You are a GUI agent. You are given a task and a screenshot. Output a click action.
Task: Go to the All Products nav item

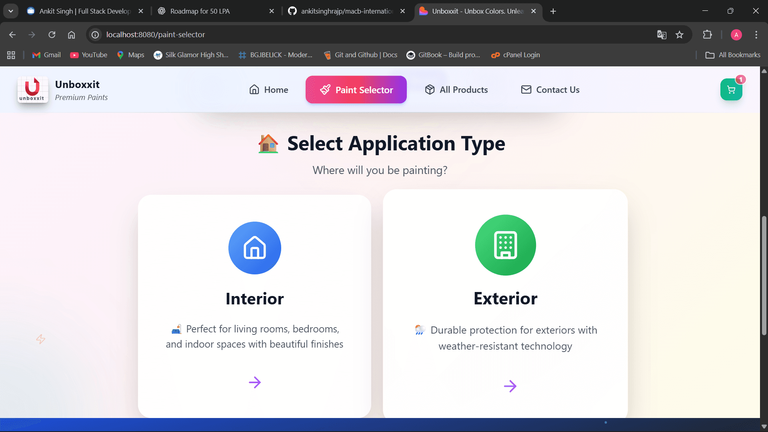(456, 90)
